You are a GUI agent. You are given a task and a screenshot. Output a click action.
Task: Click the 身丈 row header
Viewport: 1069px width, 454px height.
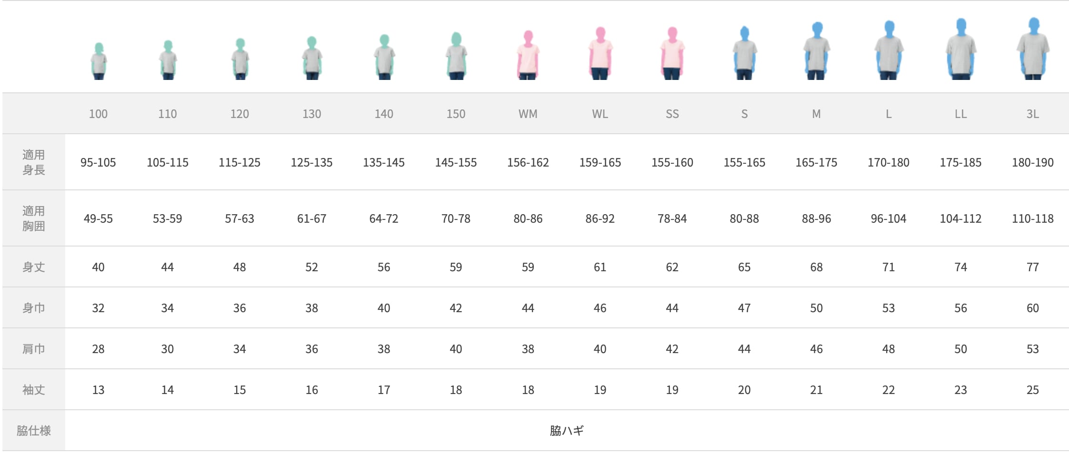[x=33, y=267]
